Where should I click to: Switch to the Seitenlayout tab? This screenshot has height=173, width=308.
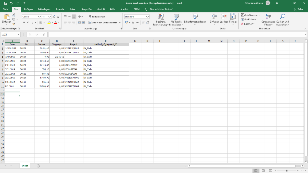pos(44,9)
